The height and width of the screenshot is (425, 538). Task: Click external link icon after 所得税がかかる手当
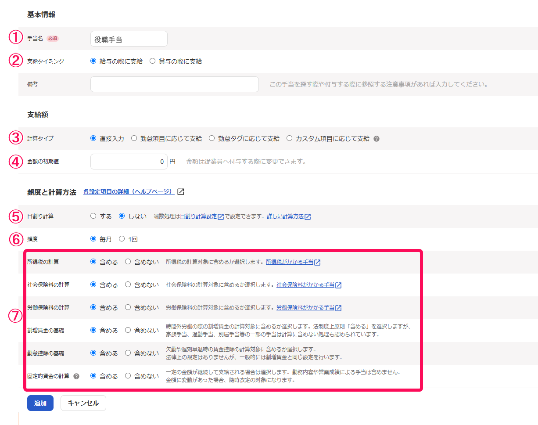[317, 262]
